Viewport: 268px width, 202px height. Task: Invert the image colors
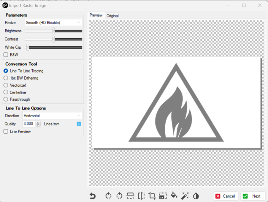[196, 196]
